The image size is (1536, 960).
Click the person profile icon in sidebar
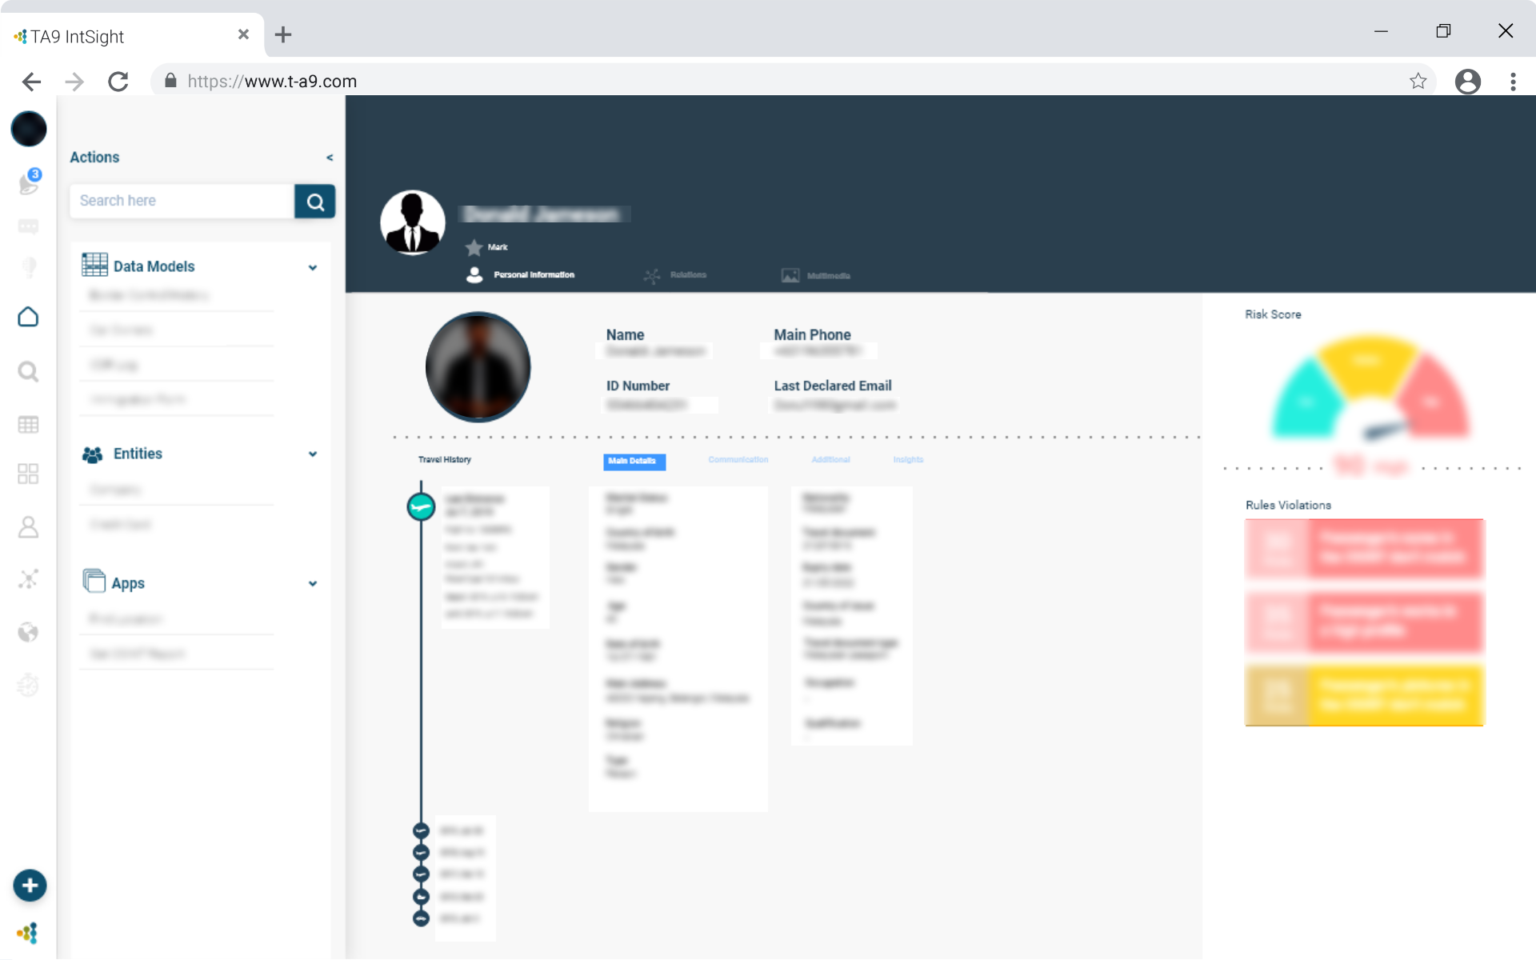pos(28,527)
